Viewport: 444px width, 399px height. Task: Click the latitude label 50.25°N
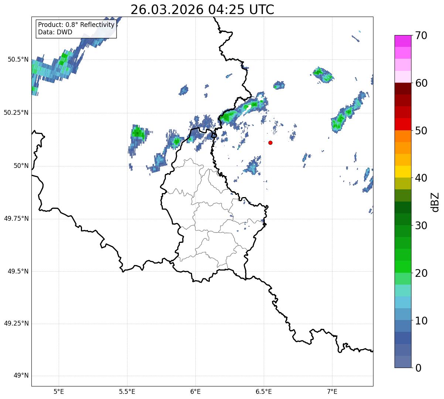16,113
